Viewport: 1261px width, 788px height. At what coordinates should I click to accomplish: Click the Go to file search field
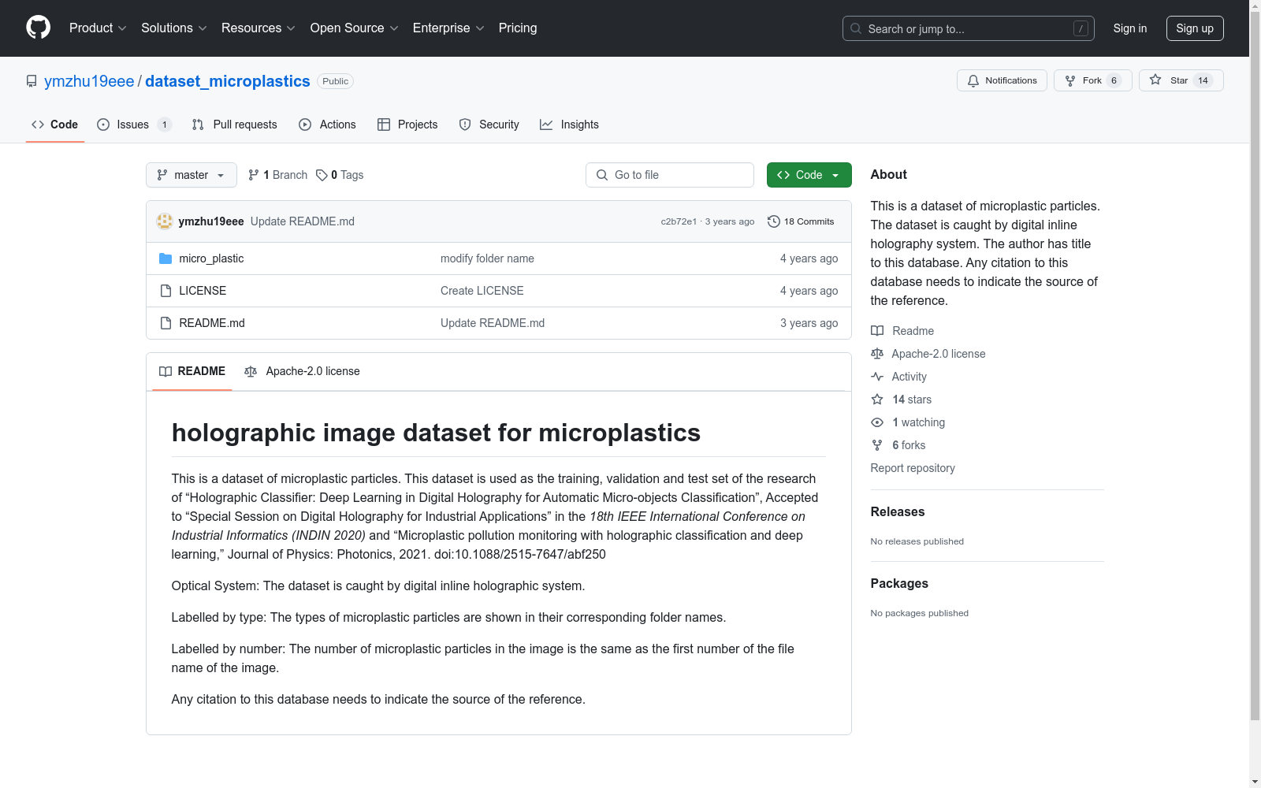click(670, 175)
